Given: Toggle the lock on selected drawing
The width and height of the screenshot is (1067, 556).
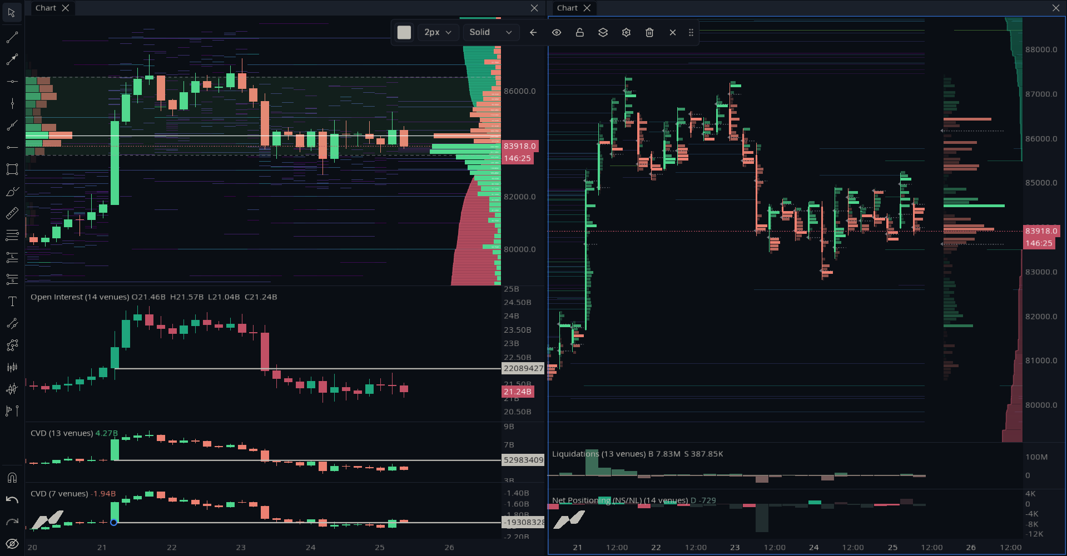Looking at the screenshot, I should coord(579,32).
